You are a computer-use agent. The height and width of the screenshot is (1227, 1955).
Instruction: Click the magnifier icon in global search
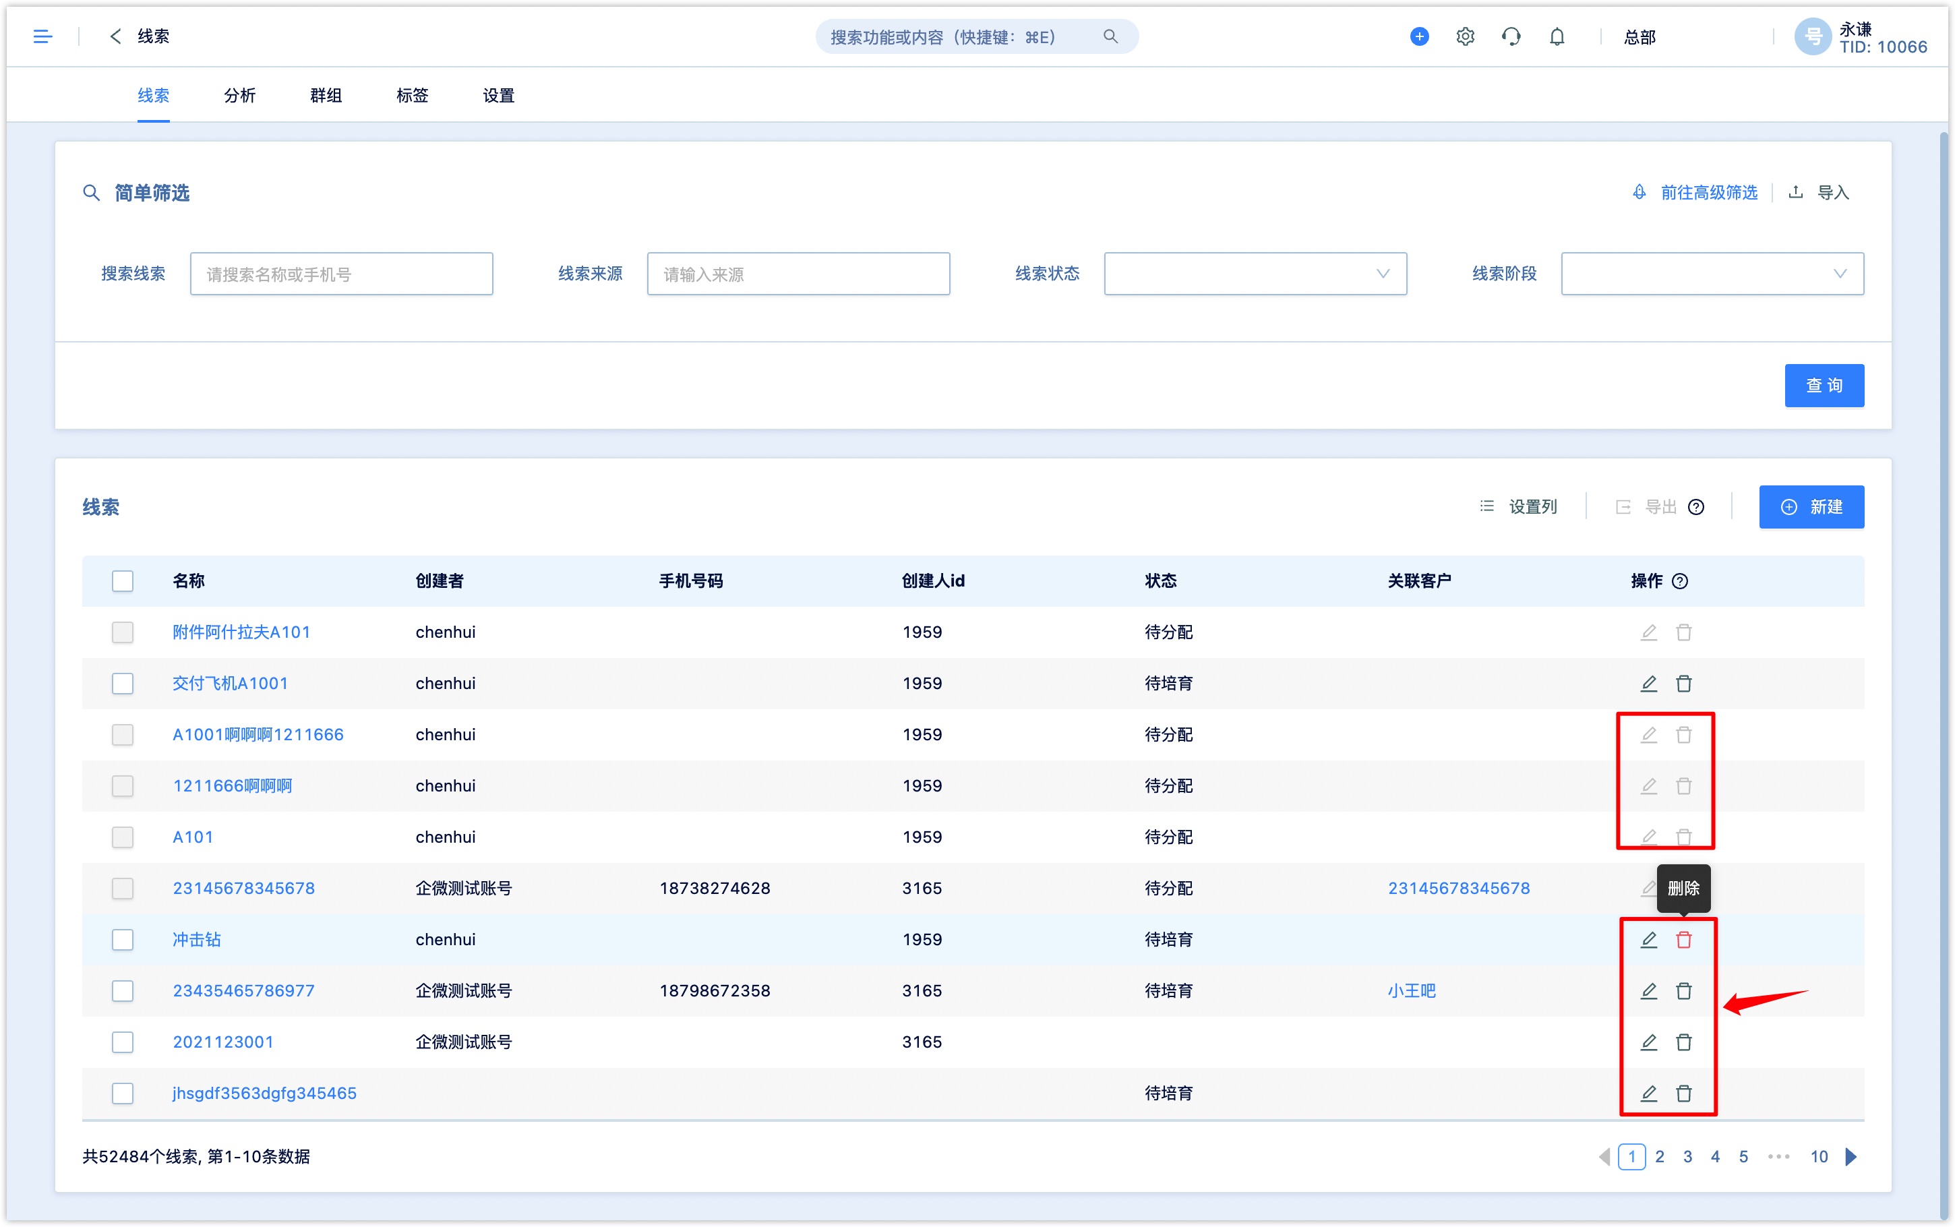[1110, 36]
